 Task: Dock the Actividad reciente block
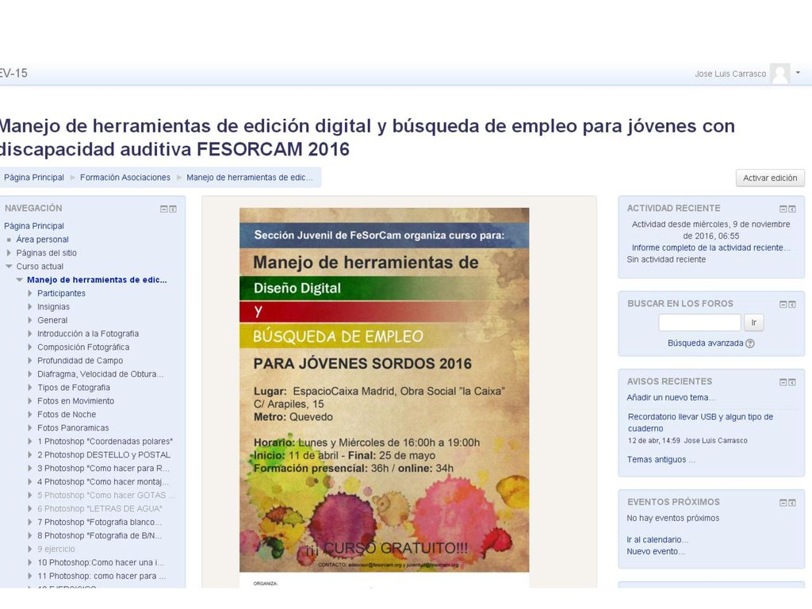pyautogui.click(x=792, y=209)
